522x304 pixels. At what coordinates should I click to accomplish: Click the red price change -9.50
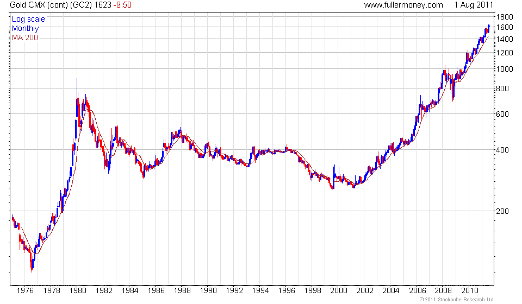pyautogui.click(x=122, y=5)
